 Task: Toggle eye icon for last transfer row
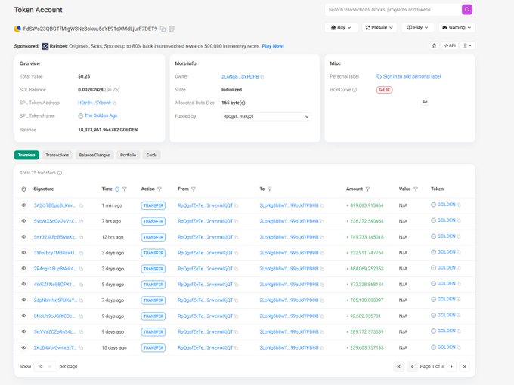tap(23, 347)
